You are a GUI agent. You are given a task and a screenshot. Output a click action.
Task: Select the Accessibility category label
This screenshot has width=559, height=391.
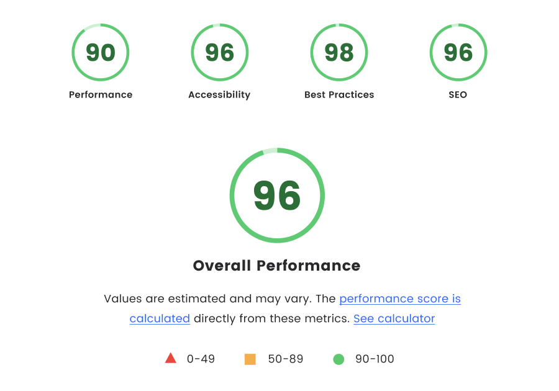click(x=219, y=94)
